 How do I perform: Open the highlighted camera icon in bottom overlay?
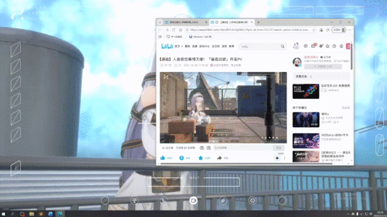[x=193, y=200]
